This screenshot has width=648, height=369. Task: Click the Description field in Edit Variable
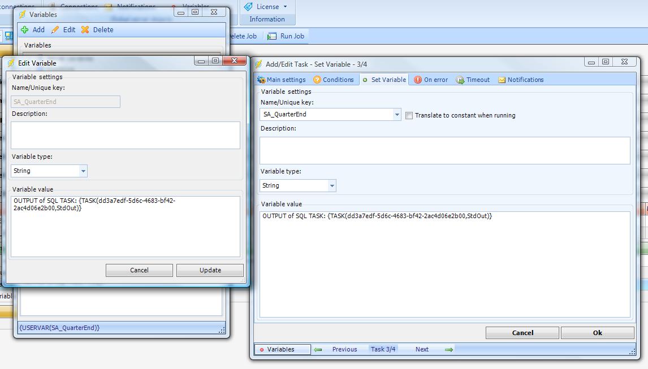[x=126, y=135]
